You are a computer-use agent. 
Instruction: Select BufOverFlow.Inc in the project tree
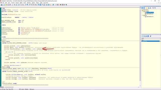point(150,14)
